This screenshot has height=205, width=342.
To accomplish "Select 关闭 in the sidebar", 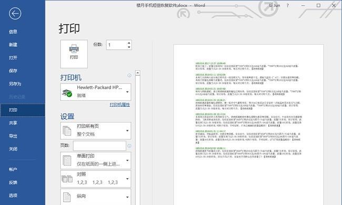I will (x=13, y=149).
